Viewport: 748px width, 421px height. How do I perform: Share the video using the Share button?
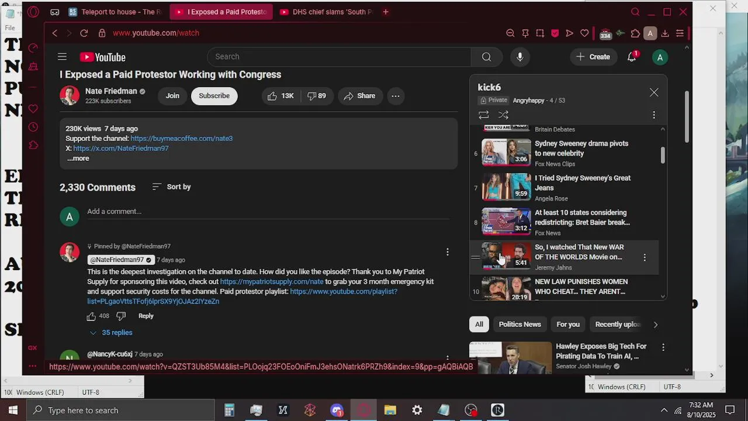tap(360, 96)
